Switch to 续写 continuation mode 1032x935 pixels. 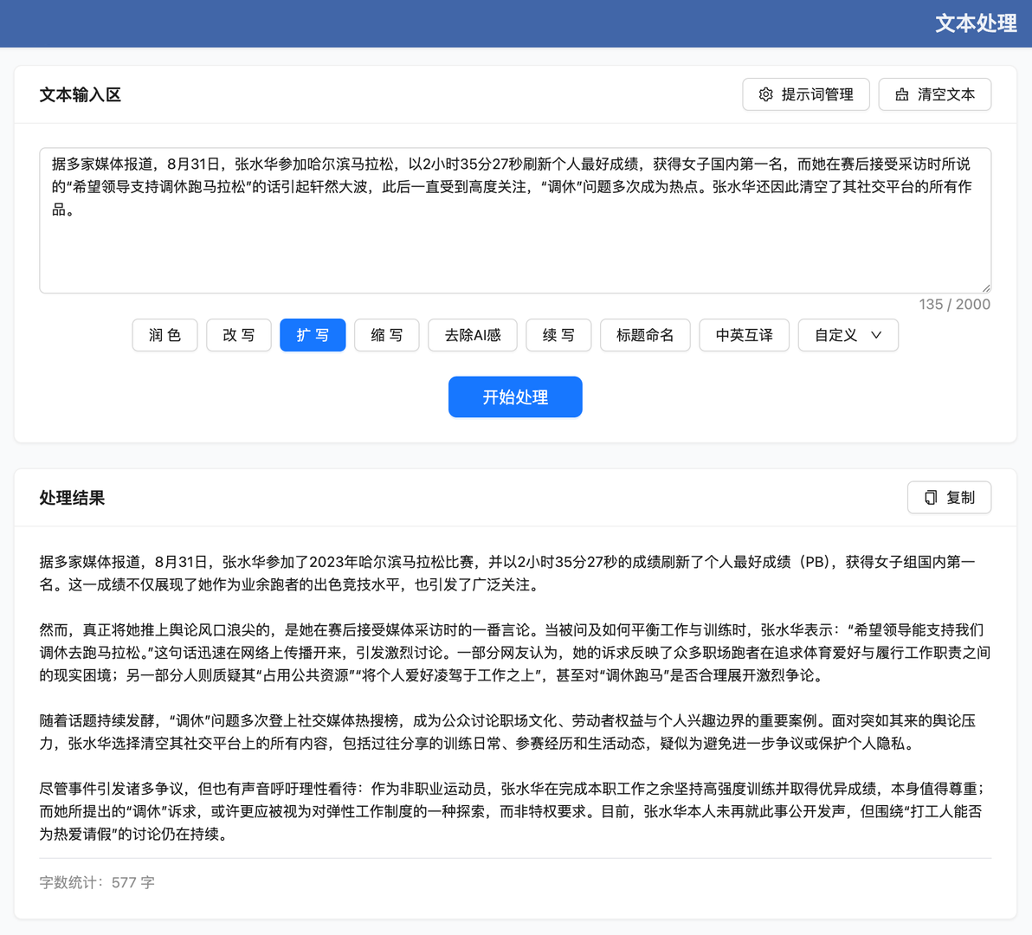558,335
